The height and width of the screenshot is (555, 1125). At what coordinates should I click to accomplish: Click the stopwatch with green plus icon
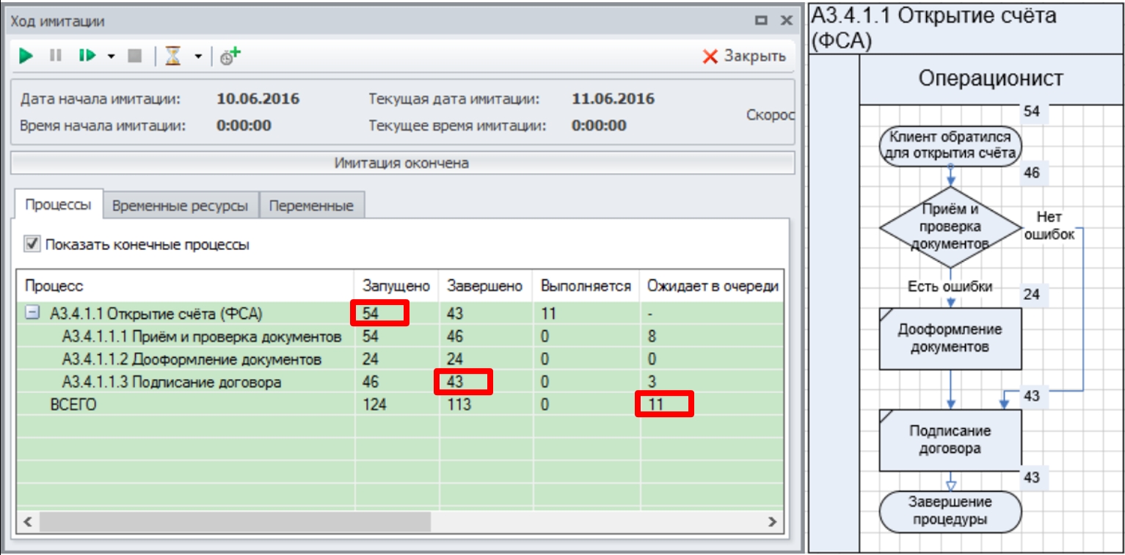[x=230, y=56]
